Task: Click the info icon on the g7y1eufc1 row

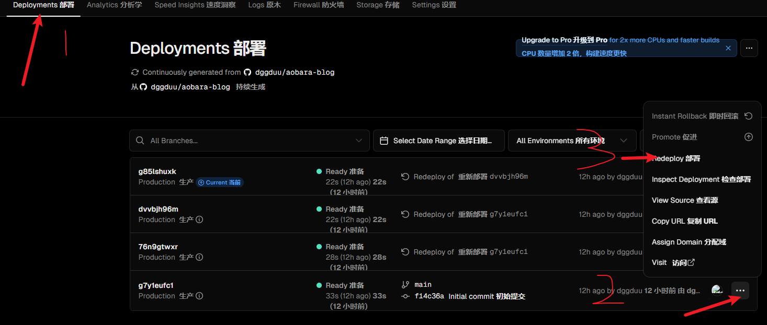Action: [x=199, y=296]
